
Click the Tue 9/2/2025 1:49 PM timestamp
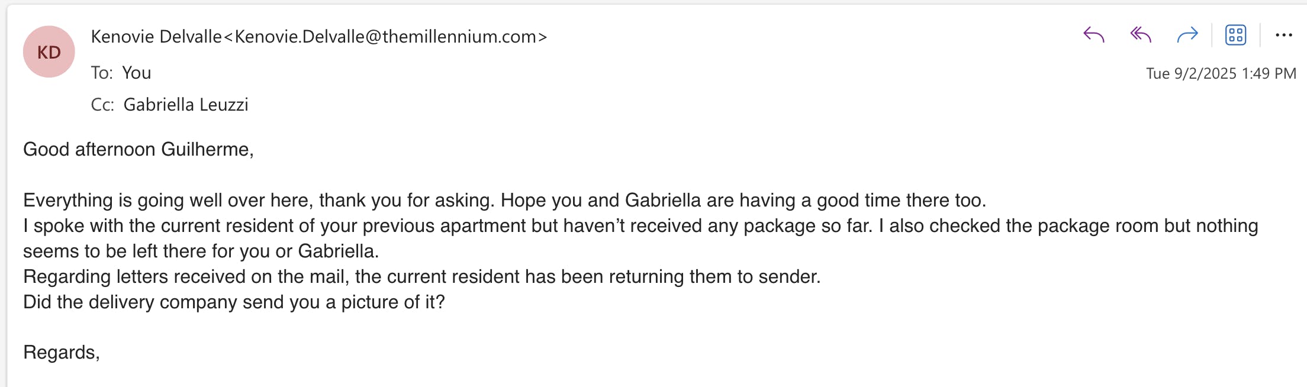pyautogui.click(x=1221, y=73)
